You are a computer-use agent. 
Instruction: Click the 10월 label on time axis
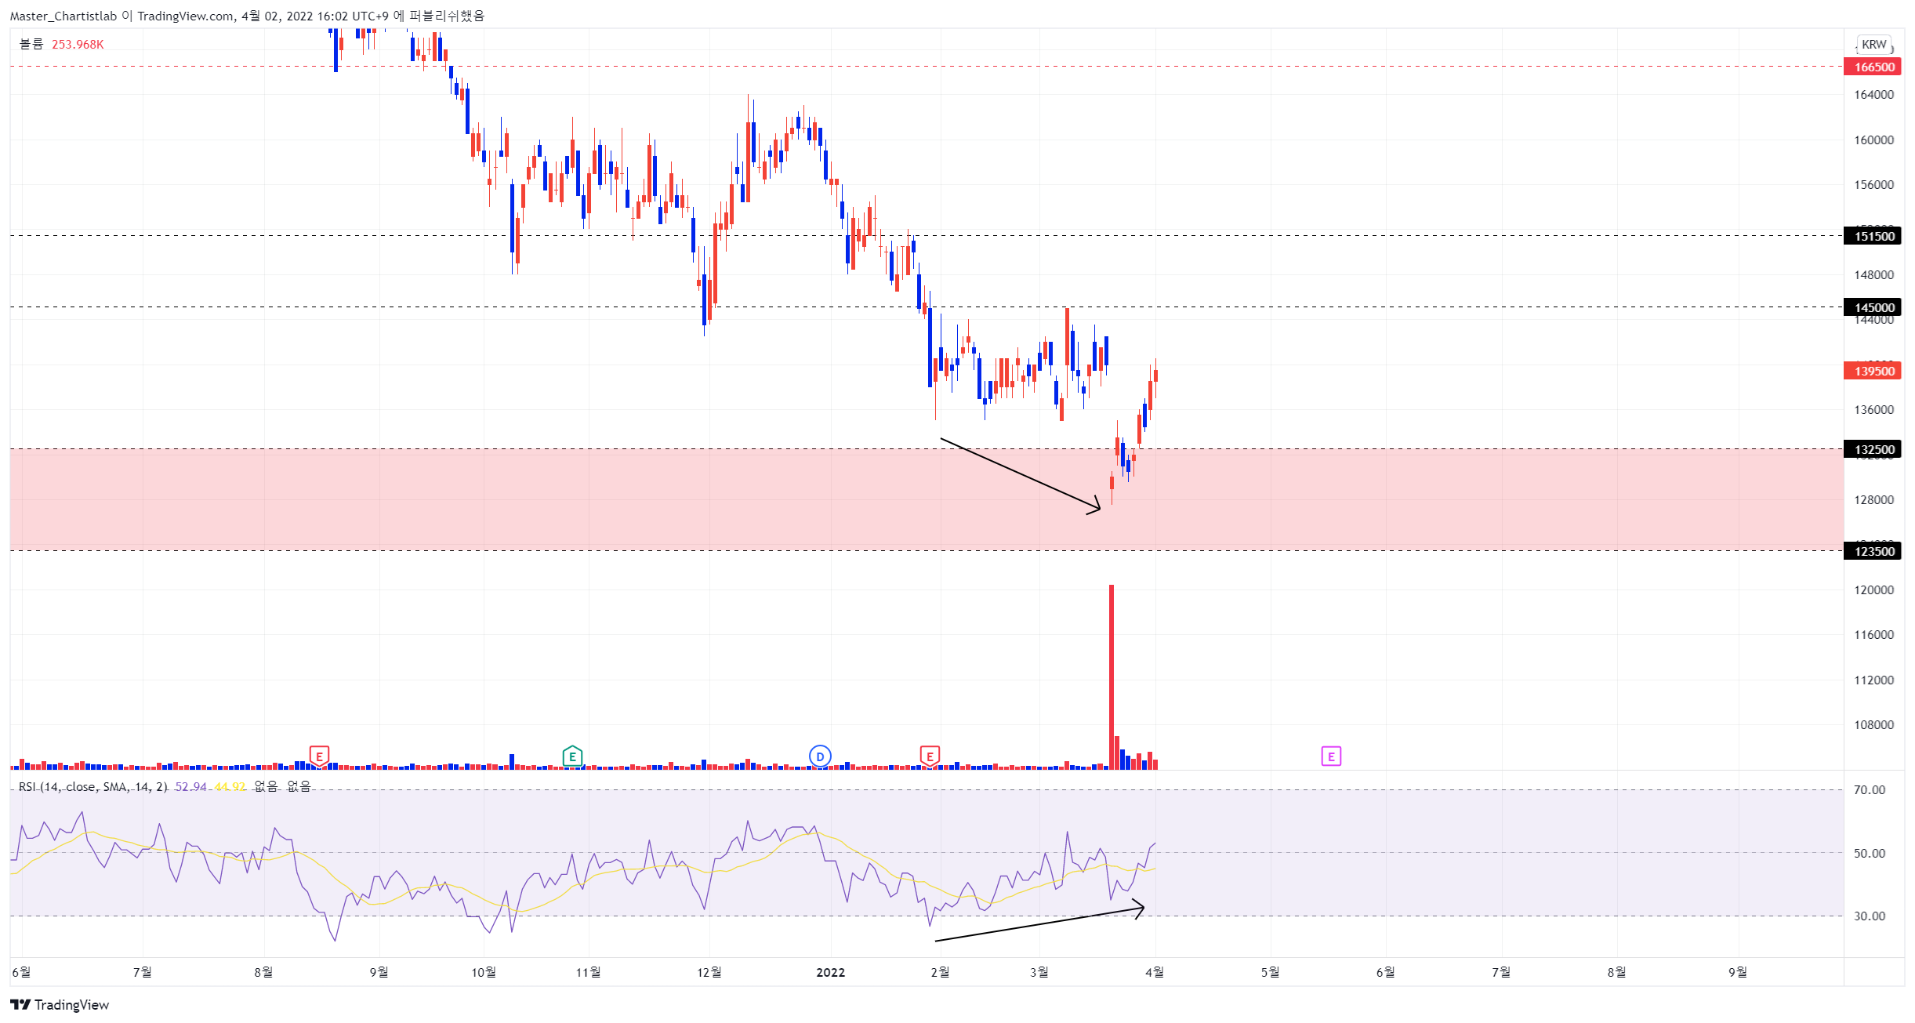click(x=484, y=972)
